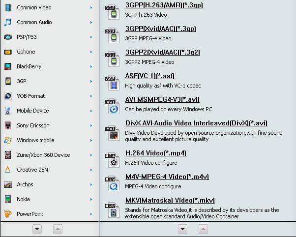Choose the Archos category label
Image resolution: width=296 pixels, height=237 pixels.
(x=25, y=184)
